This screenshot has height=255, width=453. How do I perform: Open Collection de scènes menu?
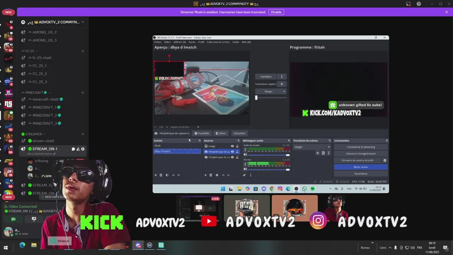pyautogui.click(x=218, y=42)
